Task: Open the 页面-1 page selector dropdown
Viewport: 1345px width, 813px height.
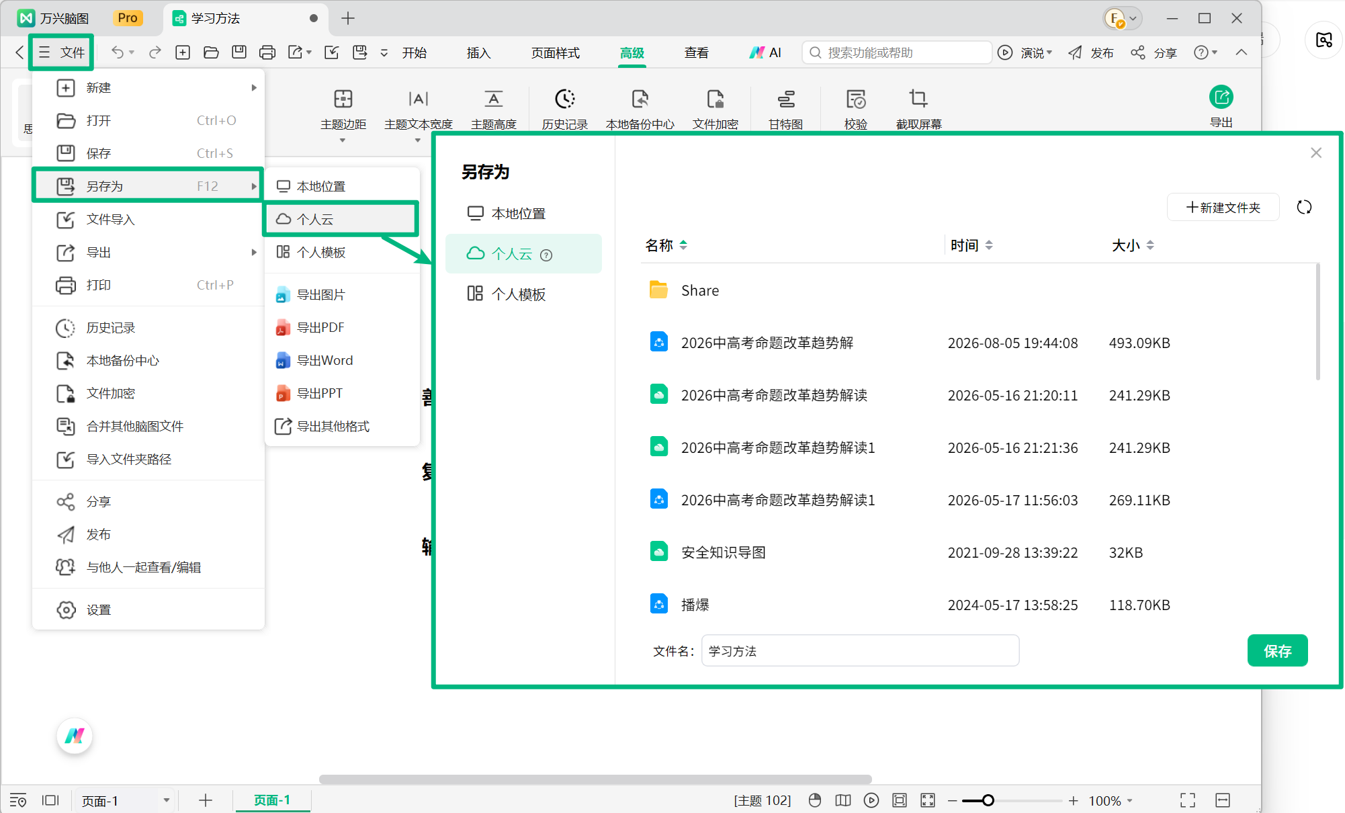Action: (x=166, y=800)
